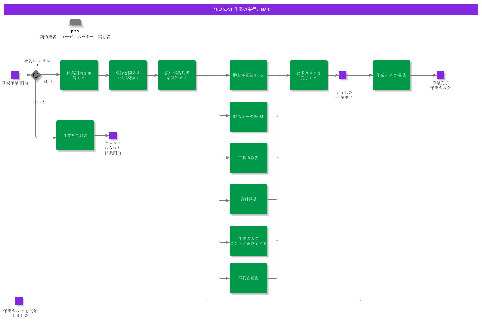
Task: Open the 製造オーダ資材 process box
Action: click(x=249, y=117)
